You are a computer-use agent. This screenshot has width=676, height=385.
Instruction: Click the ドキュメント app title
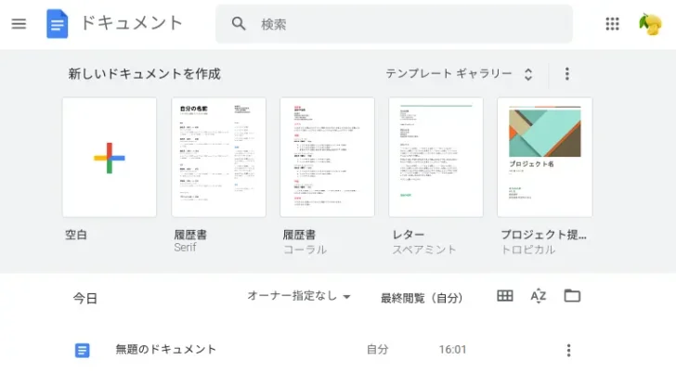(x=132, y=23)
